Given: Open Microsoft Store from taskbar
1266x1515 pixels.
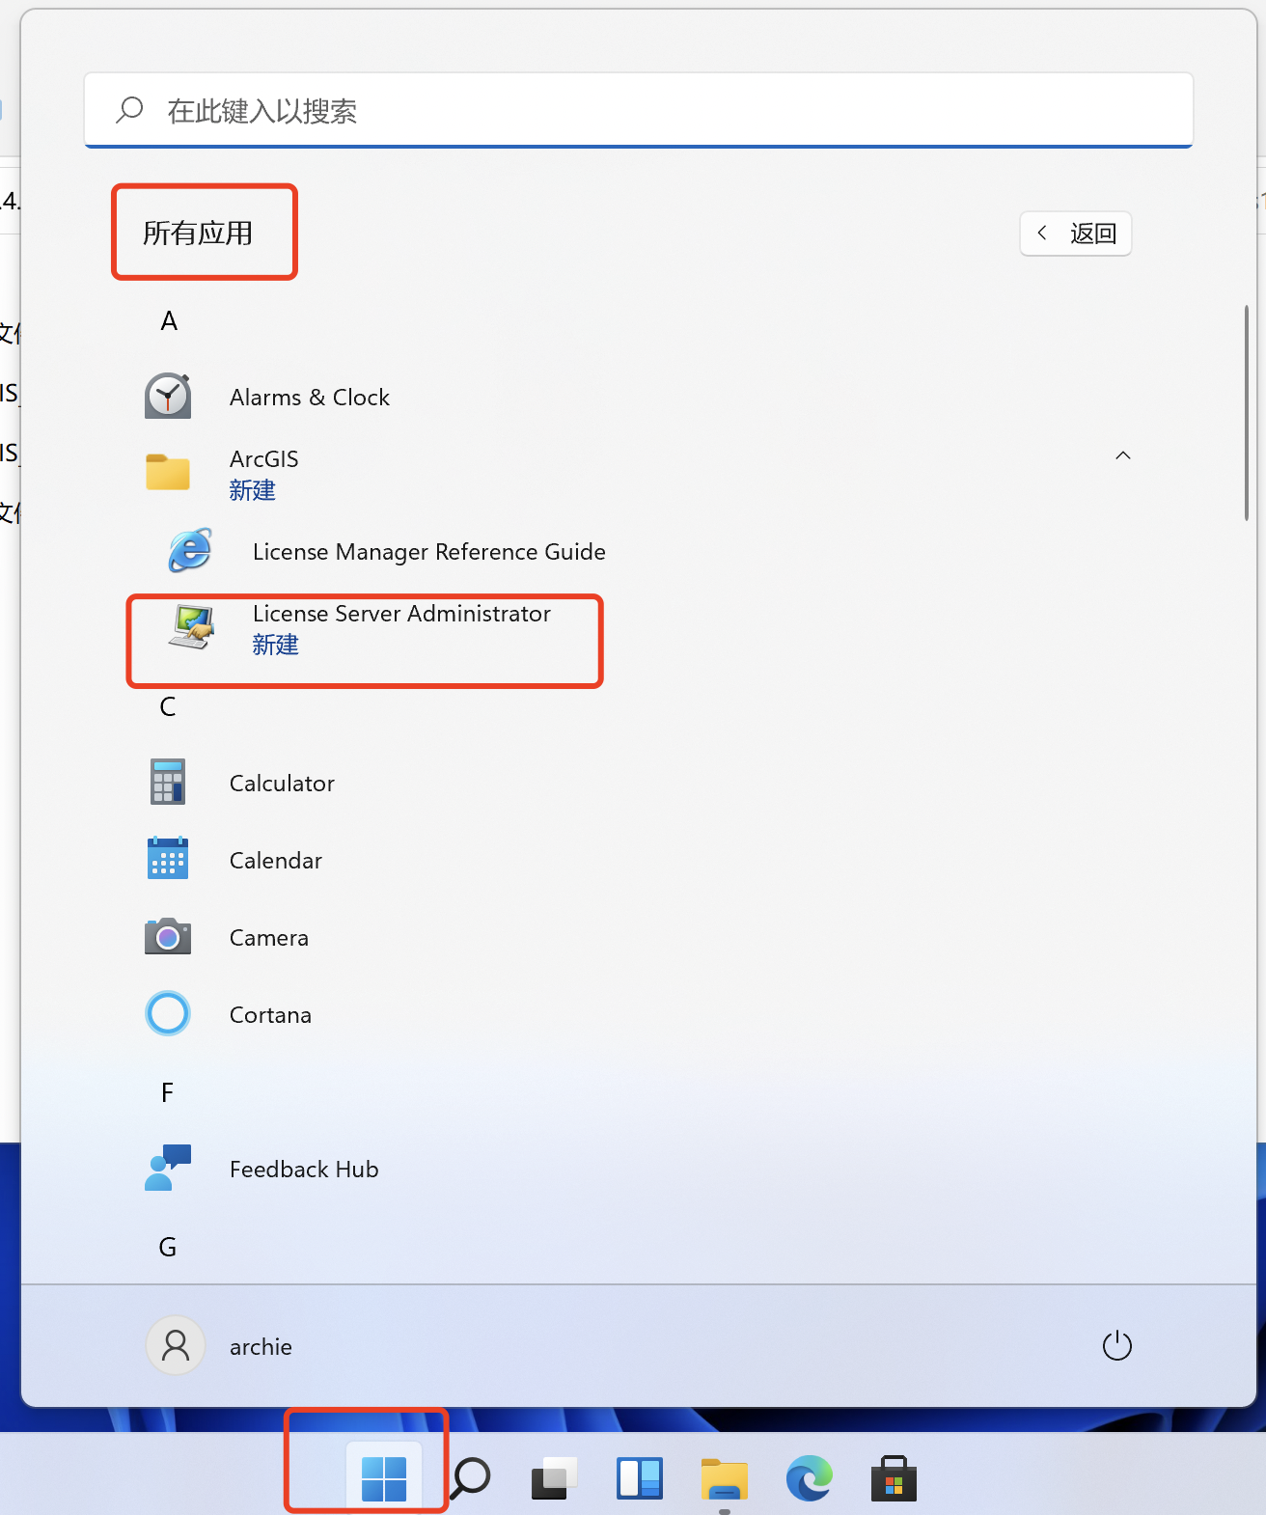Looking at the screenshot, I should tap(894, 1478).
